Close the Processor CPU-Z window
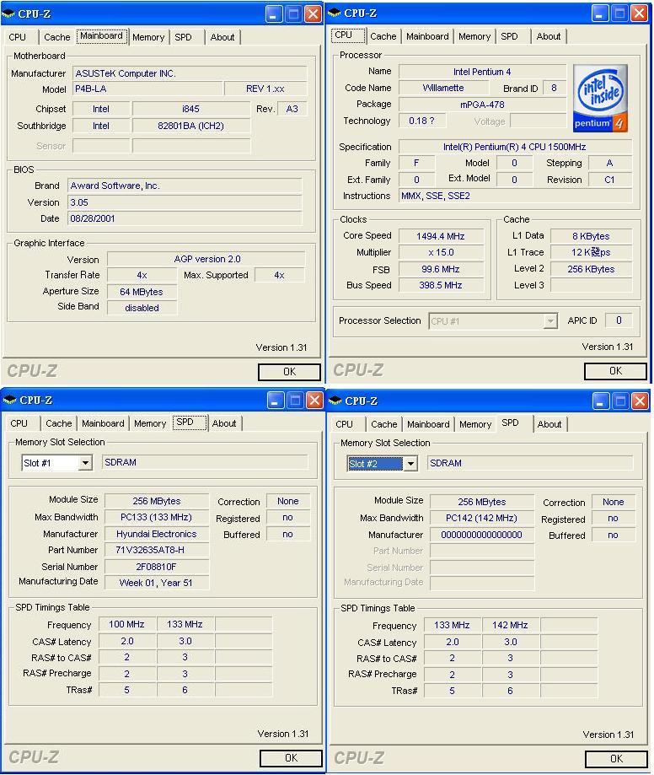 639,13
